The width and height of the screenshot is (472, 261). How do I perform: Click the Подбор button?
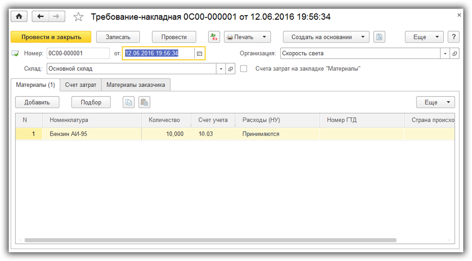click(91, 102)
